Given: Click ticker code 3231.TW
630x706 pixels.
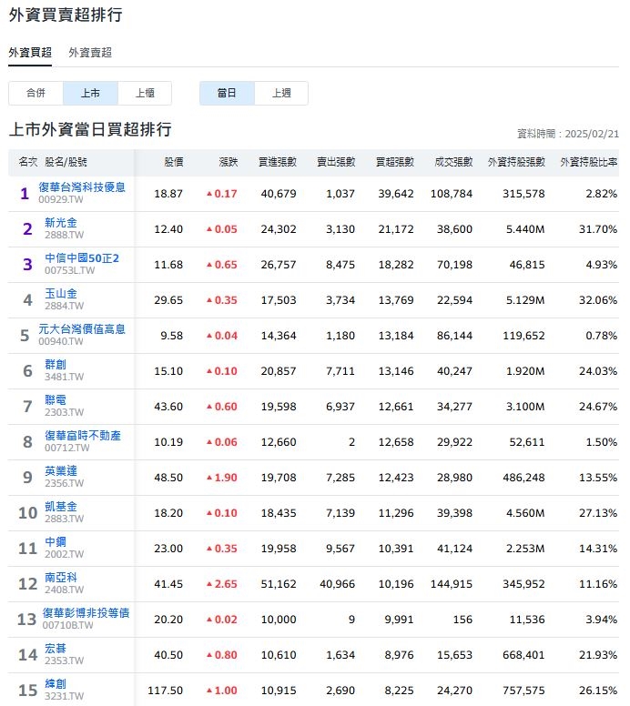Looking at the screenshot, I should pos(64,696).
